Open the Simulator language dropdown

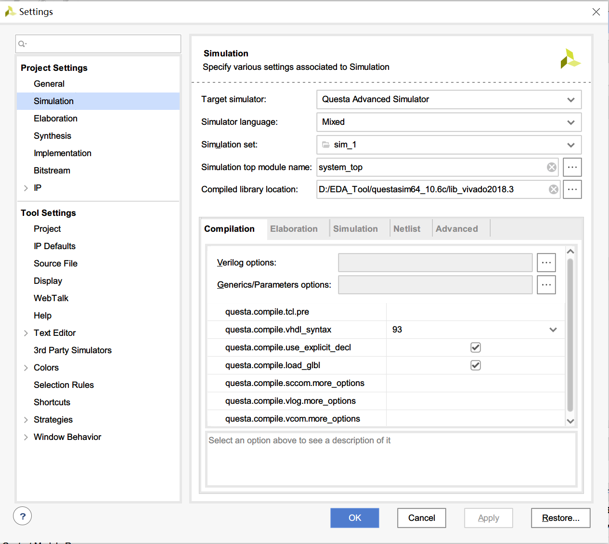571,122
